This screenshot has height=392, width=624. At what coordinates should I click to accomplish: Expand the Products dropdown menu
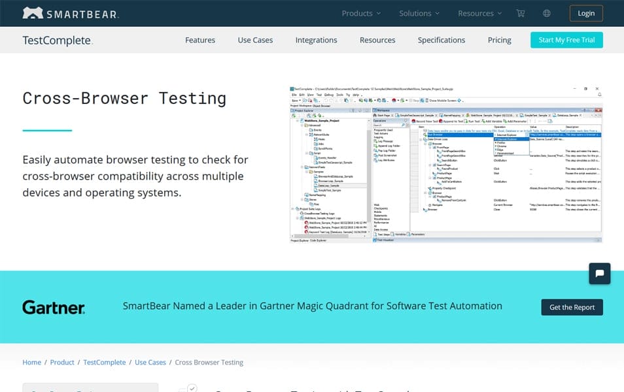pyautogui.click(x=361, y=14)
